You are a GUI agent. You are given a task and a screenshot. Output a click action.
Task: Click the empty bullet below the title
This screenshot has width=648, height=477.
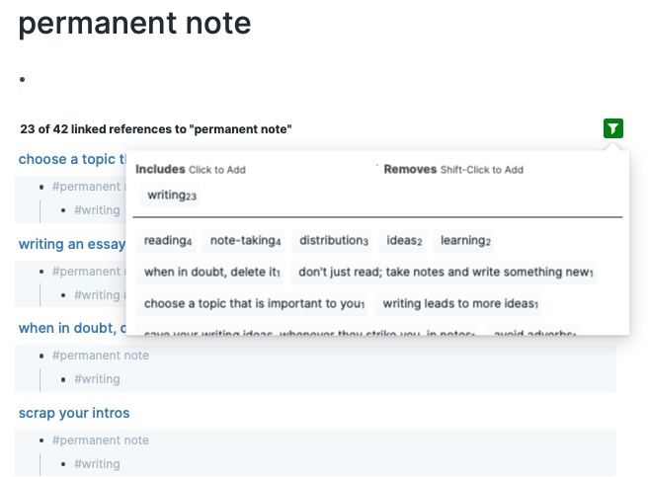click(22, 80)
